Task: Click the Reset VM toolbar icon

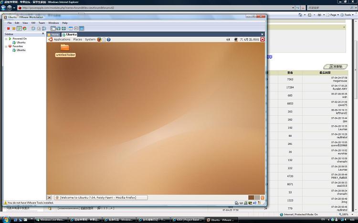Action: (24, 29)
